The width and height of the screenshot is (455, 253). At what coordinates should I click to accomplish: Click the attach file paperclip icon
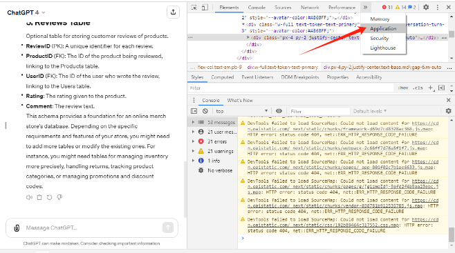pos(17,228)
